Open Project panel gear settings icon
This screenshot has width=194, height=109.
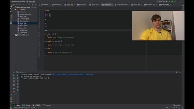click(33, 5)
